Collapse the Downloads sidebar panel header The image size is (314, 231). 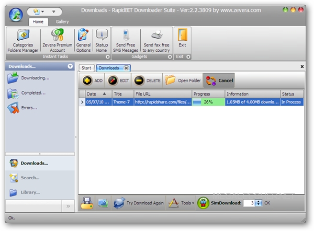[70, 66]
